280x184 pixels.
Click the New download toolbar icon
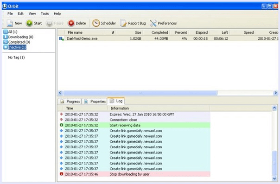point(10,23)
